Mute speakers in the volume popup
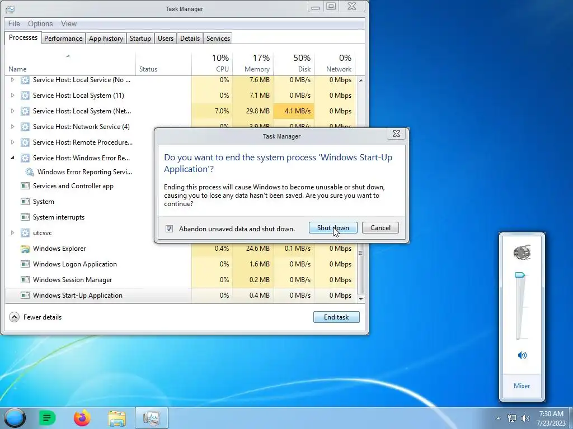The width and height of the screenshot is (573, 429). tap(522, 355)
